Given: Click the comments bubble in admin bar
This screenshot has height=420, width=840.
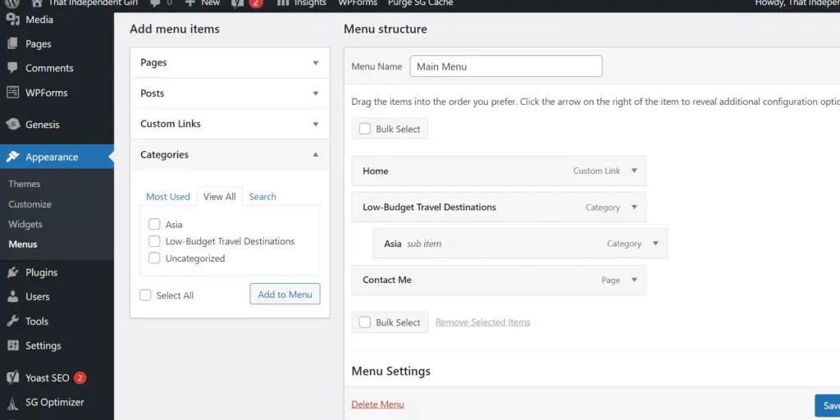Looking at the screenshot, I should tap(155, 3).
